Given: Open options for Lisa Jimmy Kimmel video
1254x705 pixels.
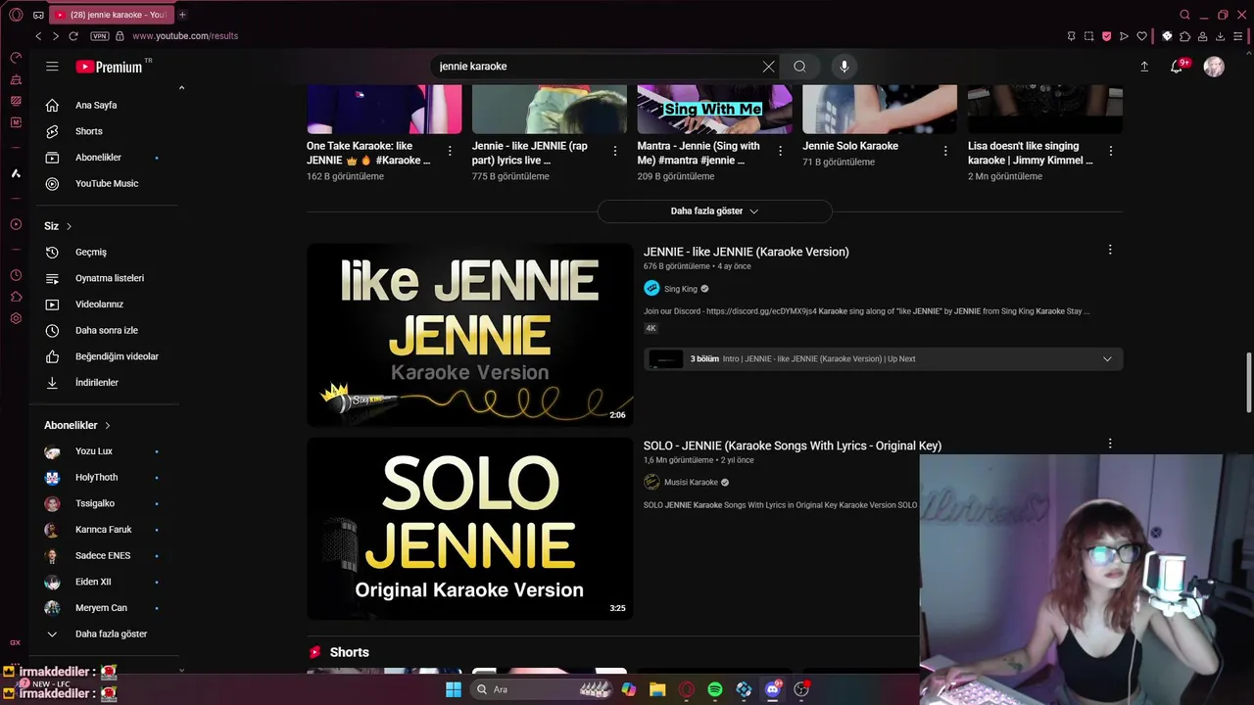Looking at the screenshot, I should point(1111,151).
